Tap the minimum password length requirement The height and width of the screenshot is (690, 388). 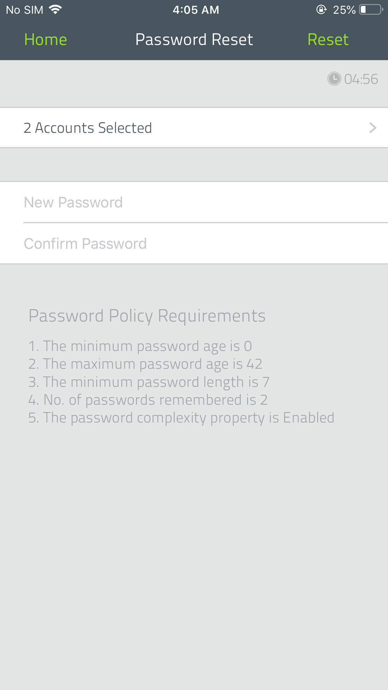pyautogui.click(x=149, y=382)
